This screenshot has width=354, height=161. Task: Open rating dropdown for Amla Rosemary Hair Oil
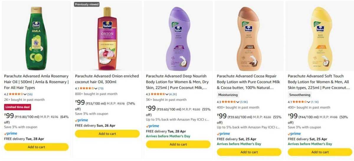[25, 94]
